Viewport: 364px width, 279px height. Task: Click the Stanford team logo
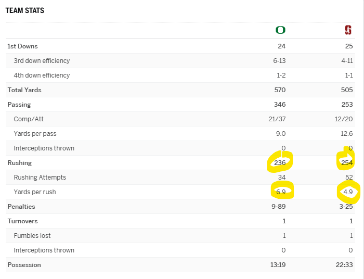pyautogui.click(x=348, y=30)
